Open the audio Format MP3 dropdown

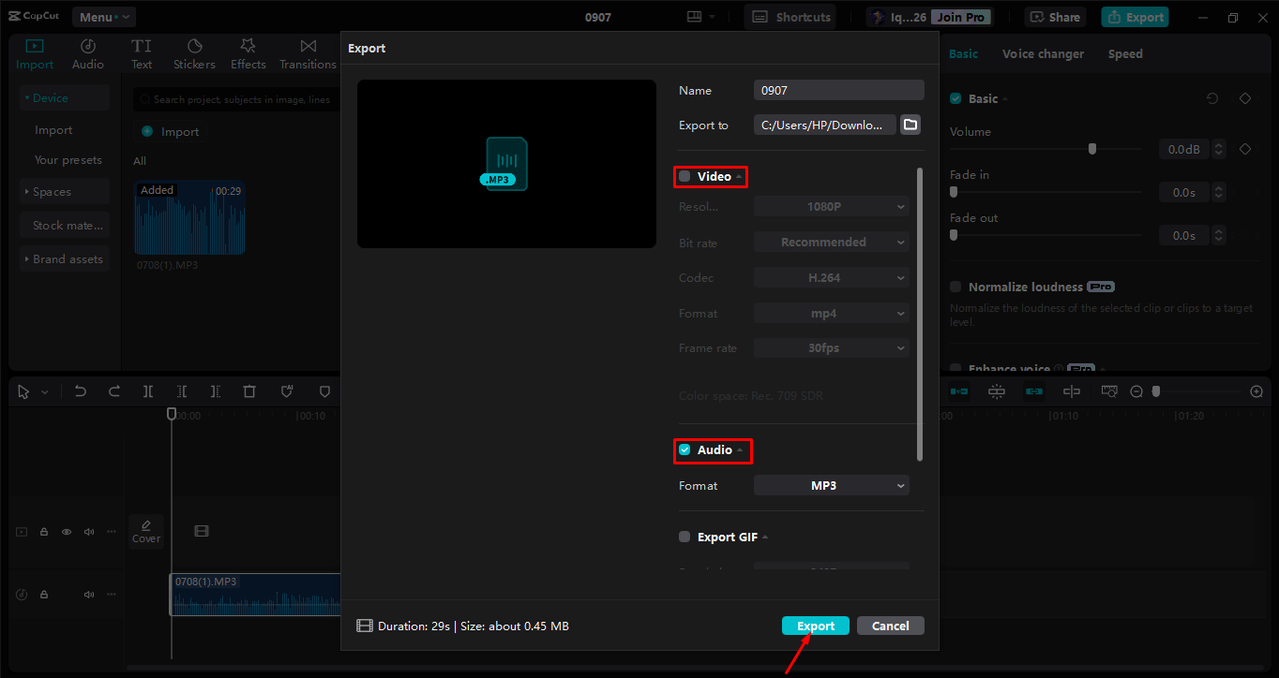tap(831, 486)
